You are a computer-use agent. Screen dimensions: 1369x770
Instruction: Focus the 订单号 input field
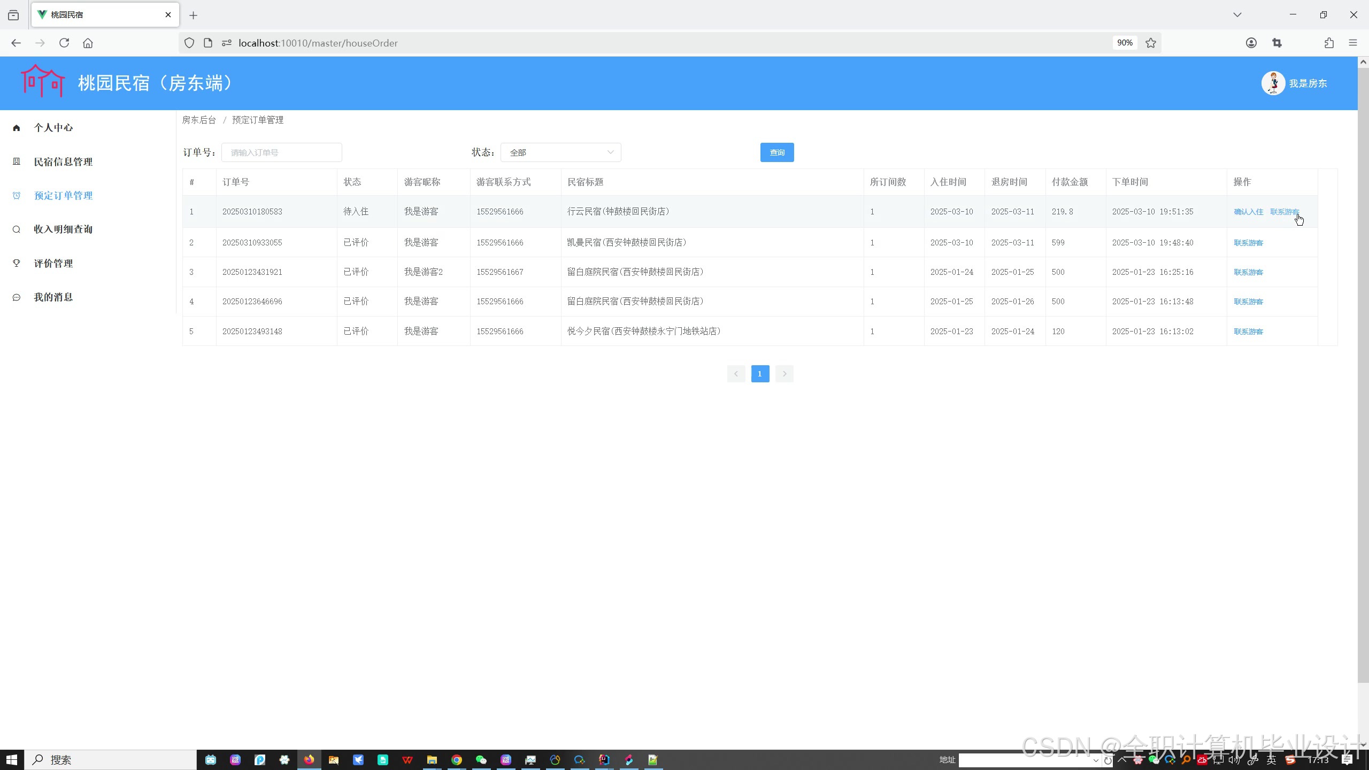(x=281, y=152)
